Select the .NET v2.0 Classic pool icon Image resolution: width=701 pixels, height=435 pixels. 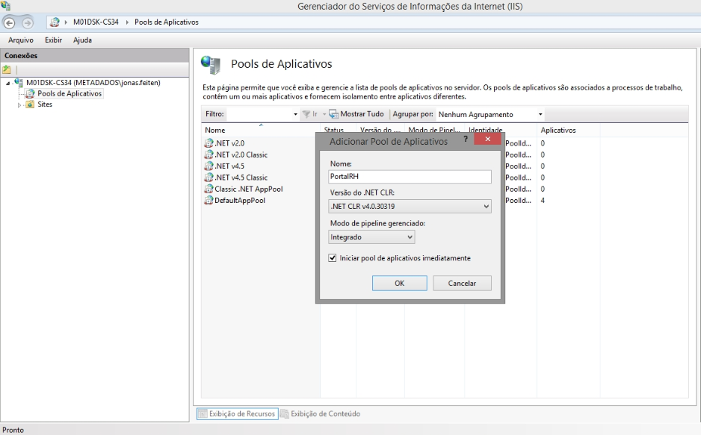tap(209, 154)
